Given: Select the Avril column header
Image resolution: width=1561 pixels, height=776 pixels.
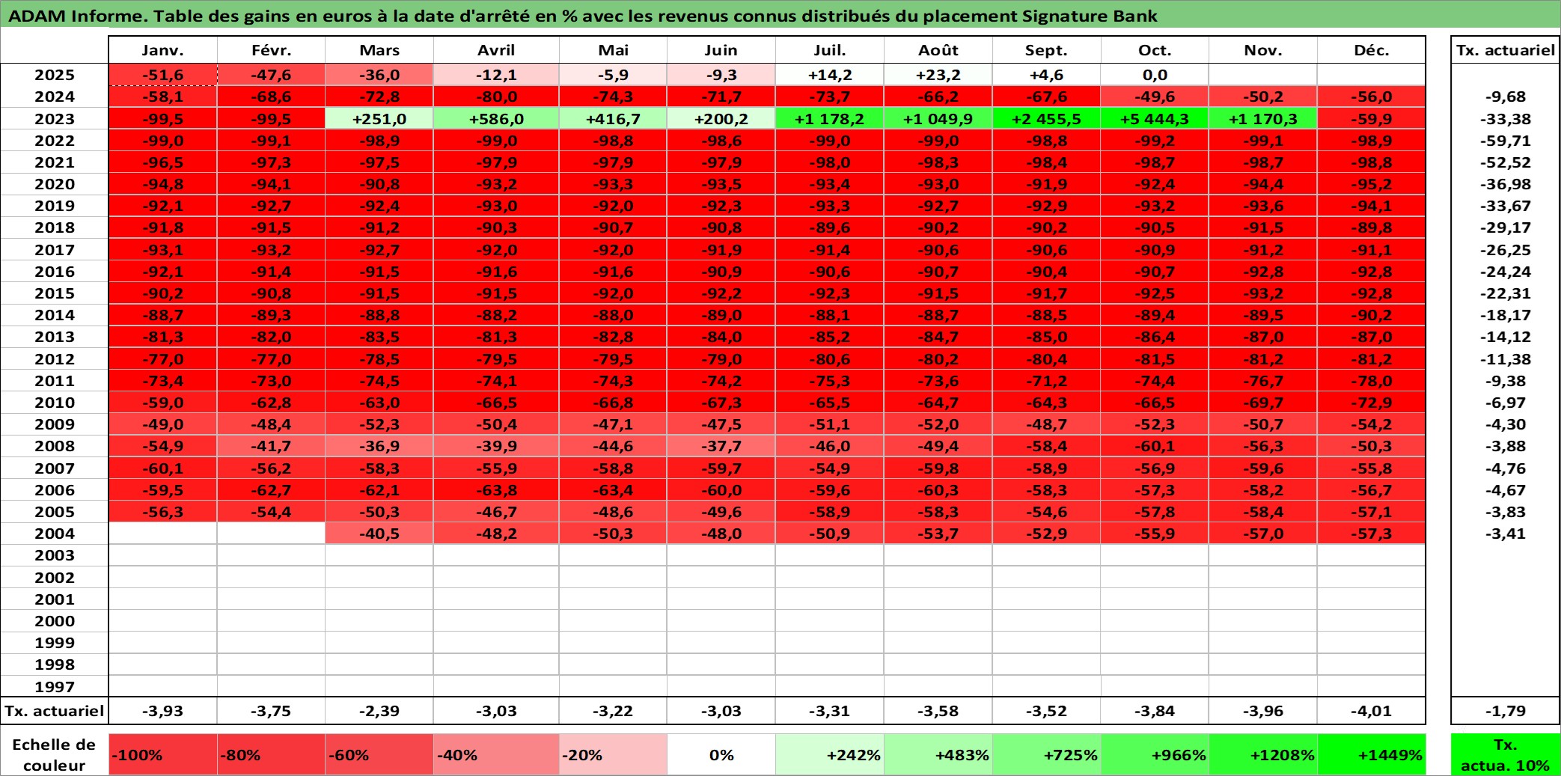Looking at the screenshot, I should 496,50.
